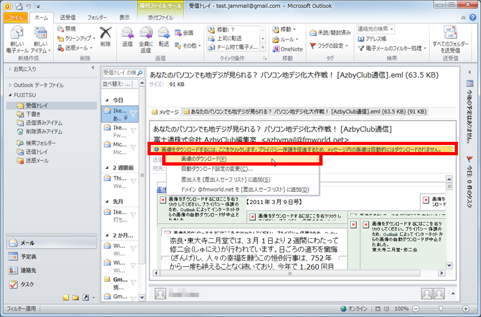
Task: Expand the クイック操作 gallery arrow
Action: click(263, 47)
